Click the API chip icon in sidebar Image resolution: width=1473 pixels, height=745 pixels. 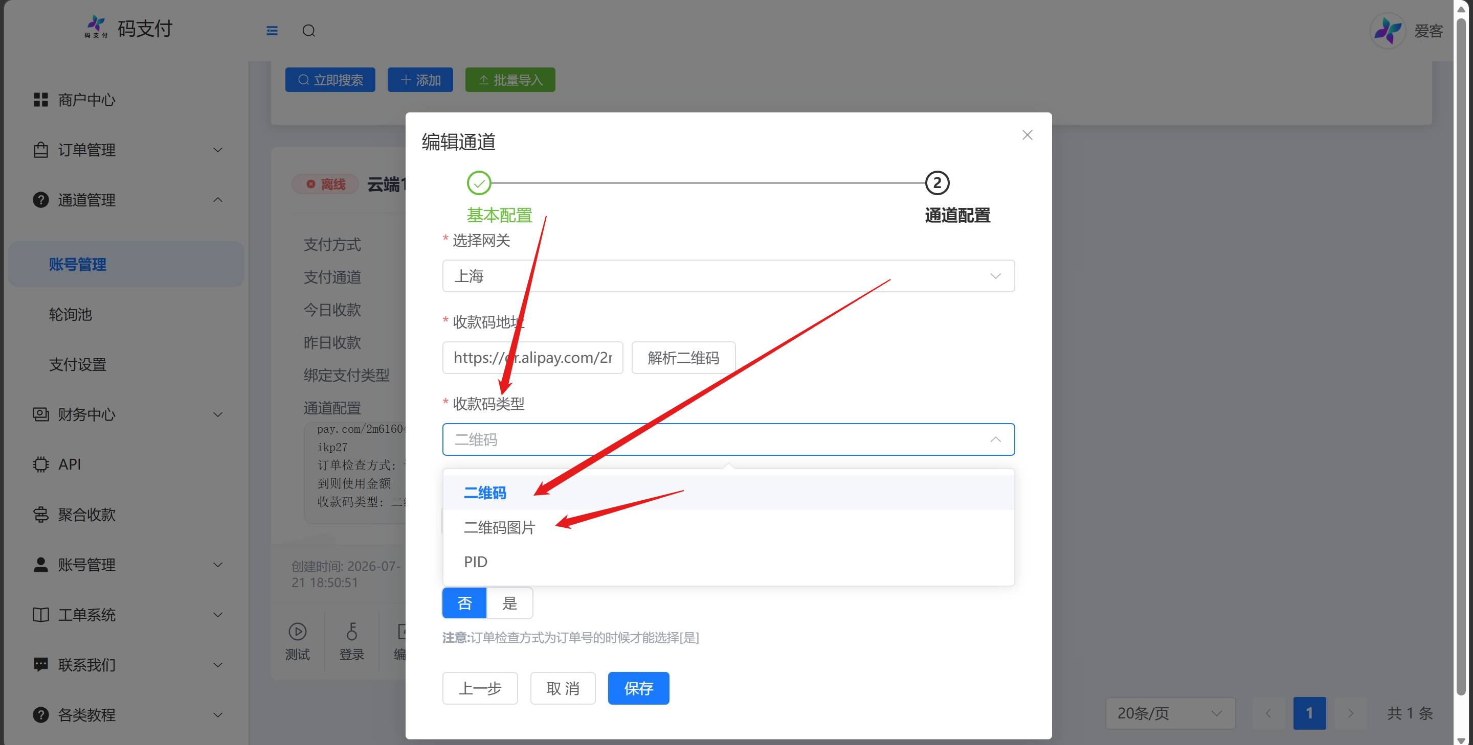coord(40,464)
